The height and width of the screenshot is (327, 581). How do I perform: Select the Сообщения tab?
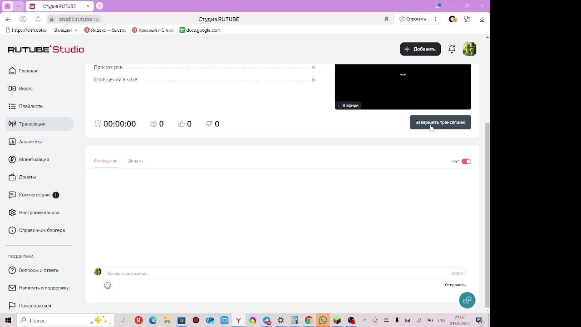[105, 161]
